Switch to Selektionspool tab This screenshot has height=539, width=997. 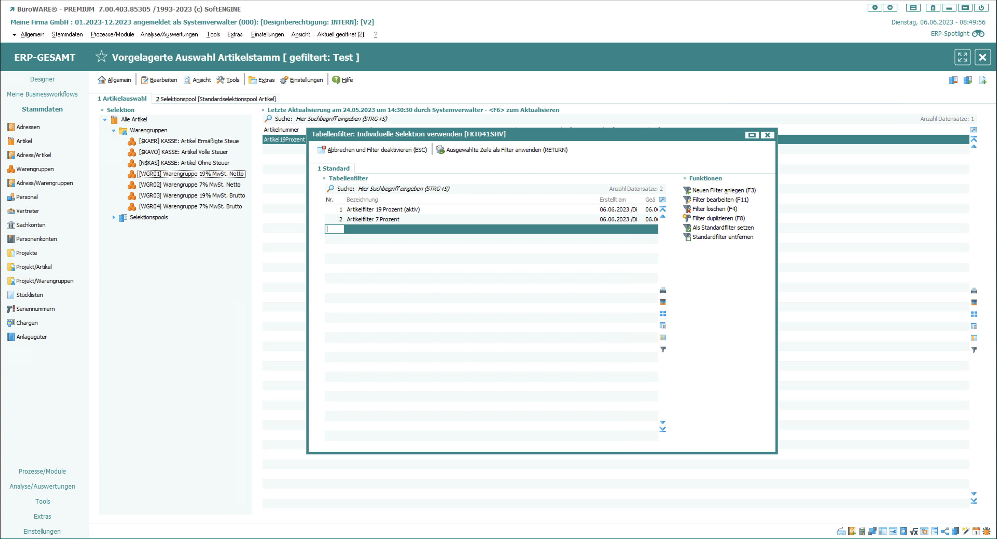pyautogui.click(x=216, y=99)
